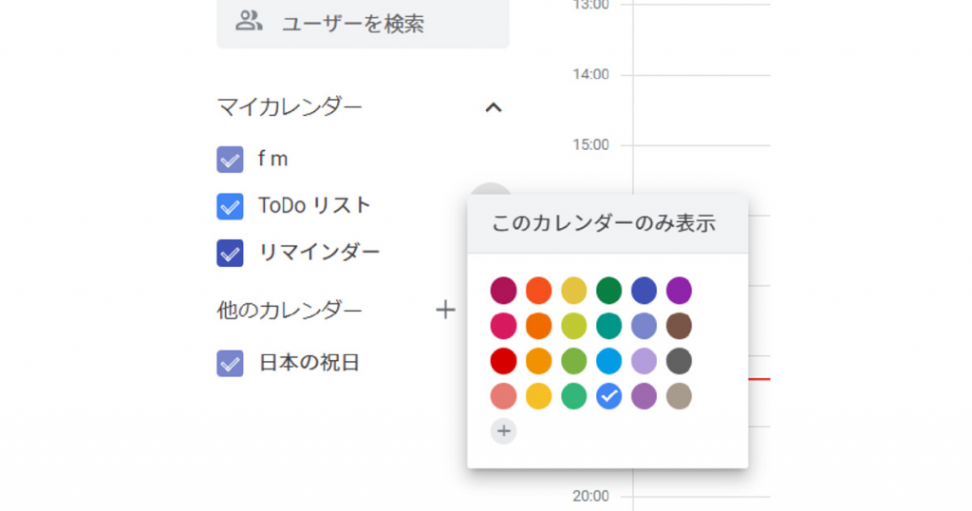
Task: Pick the mustard yellow swatch in the top row
Action: [x=574, y=291]
